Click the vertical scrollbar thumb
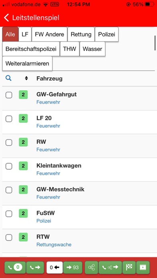The width and height of the screenshot is (157, 278). 155,43
